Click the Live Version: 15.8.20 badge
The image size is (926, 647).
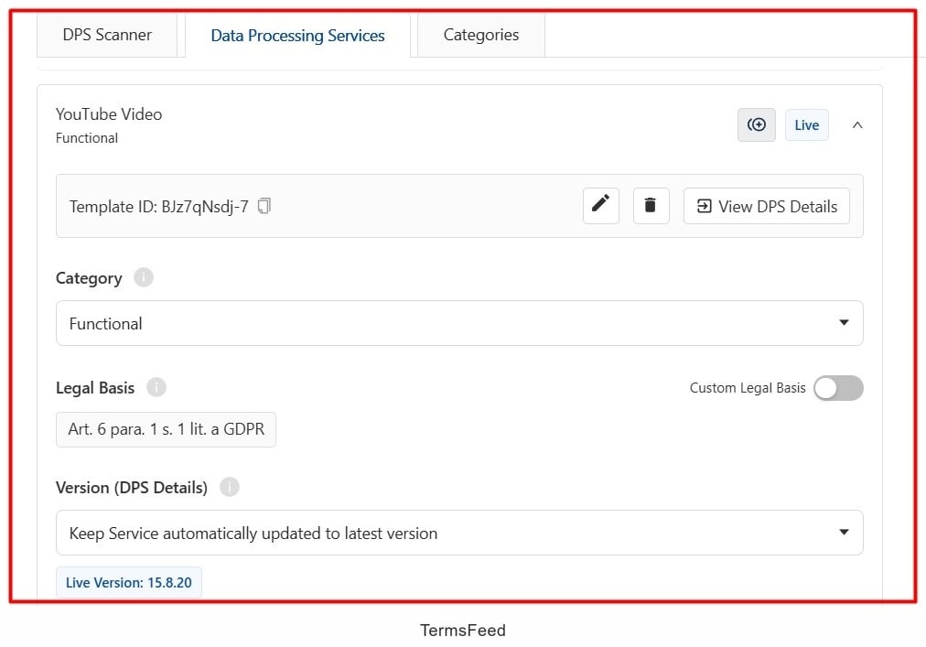129,582
